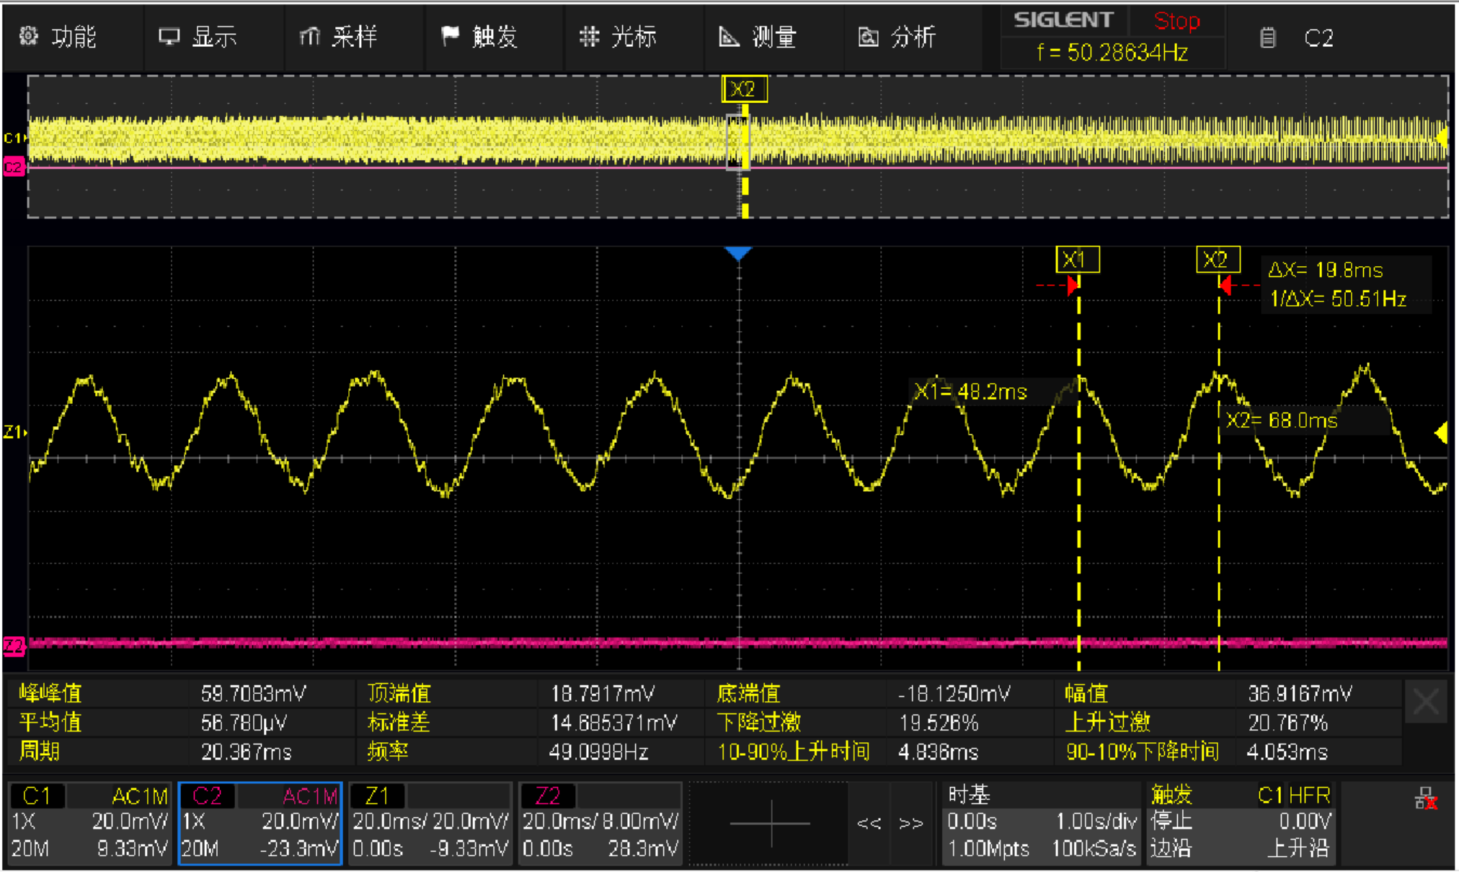
Task: Select the X1 cursor marker label
Action: click(1077, 260)
